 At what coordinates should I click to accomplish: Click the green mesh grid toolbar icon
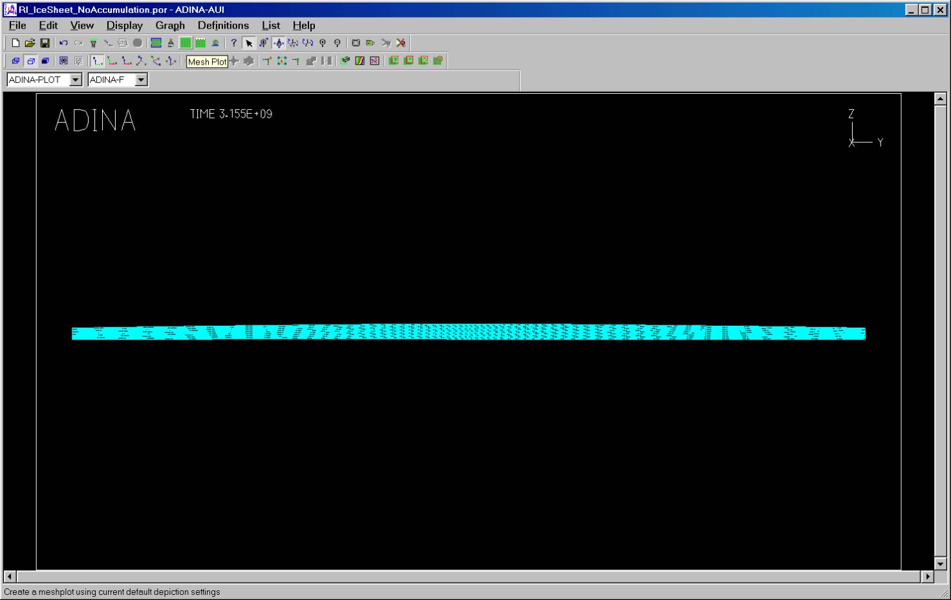point(186,43)
